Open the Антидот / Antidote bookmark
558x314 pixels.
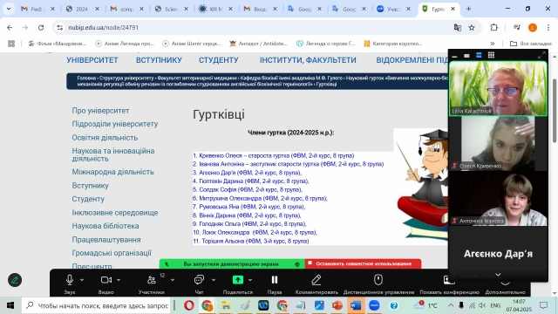(258, 44)
